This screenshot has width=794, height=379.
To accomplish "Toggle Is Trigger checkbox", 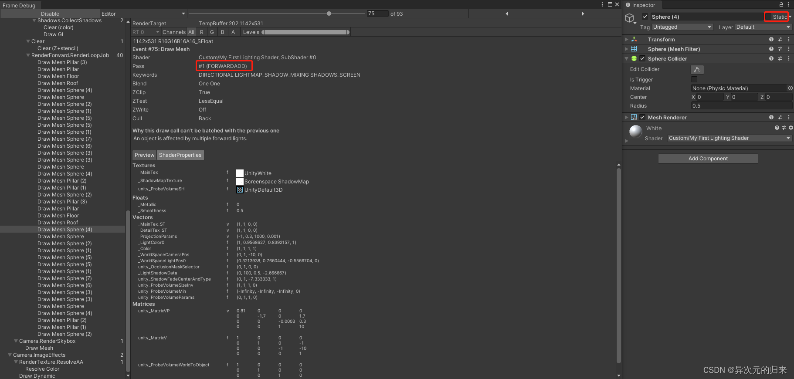I will pos(694,79).
